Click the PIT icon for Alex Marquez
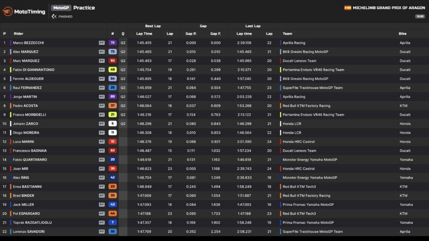 pyautogui.click(x=102, y=52)
